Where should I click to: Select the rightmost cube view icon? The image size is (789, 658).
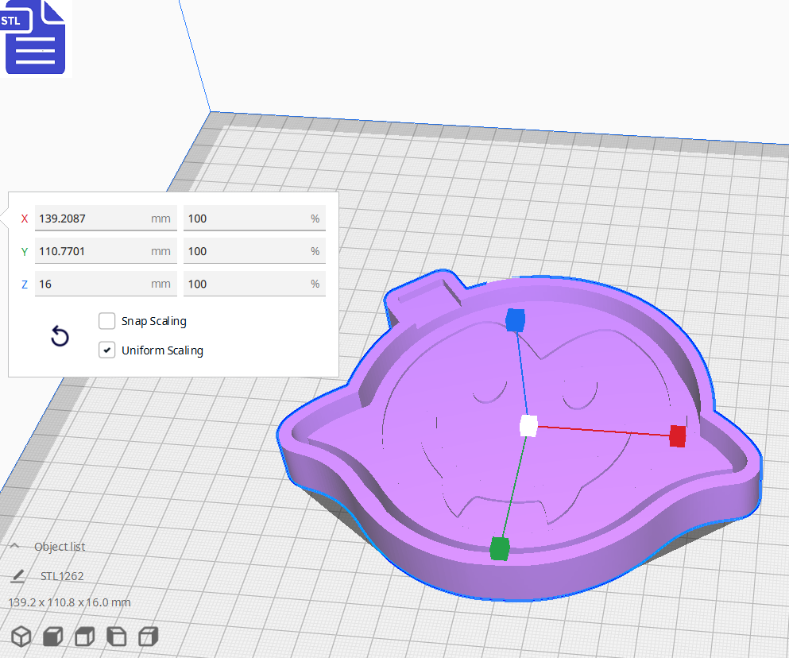coord(146,636)
